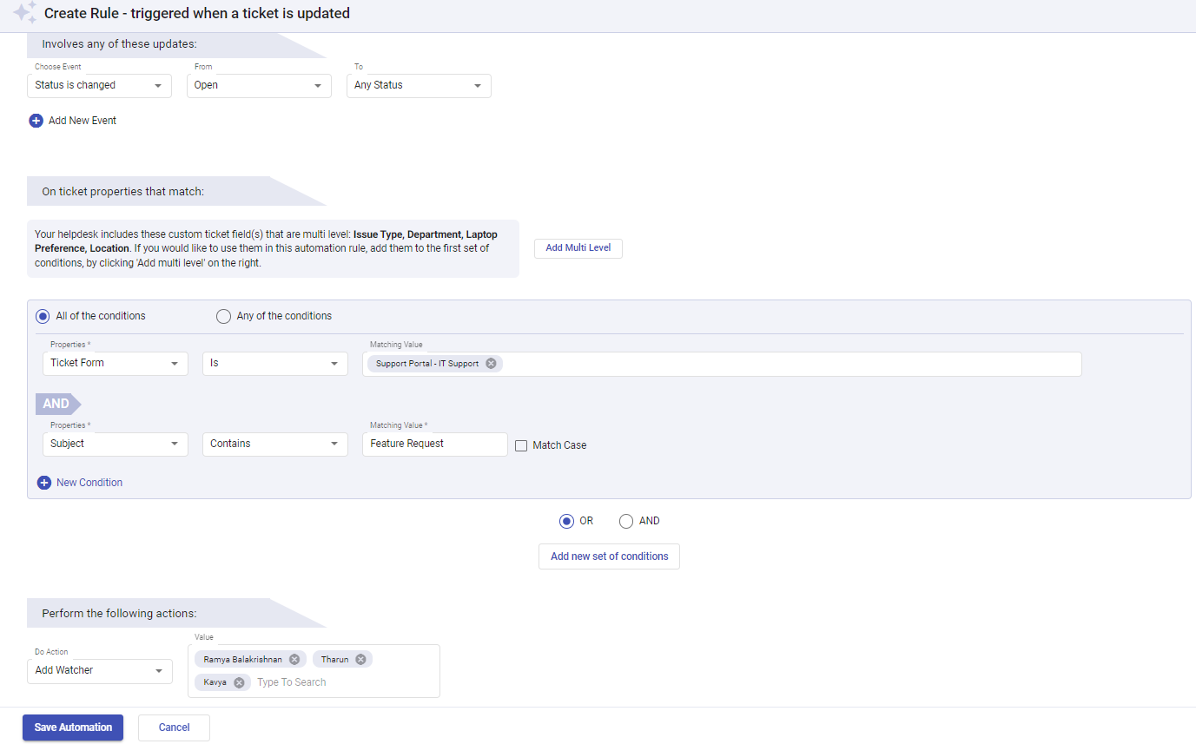This screenshot has height=744, width=1196.
Task: Remove Ramya Balakrishnan from the watcher list
Action: tap(294, 659)
